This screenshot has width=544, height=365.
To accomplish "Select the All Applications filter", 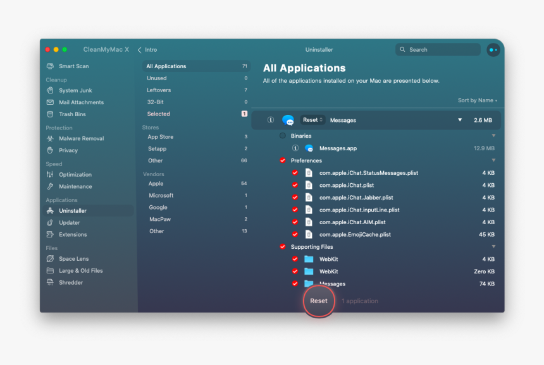I will tap(196, 66).
